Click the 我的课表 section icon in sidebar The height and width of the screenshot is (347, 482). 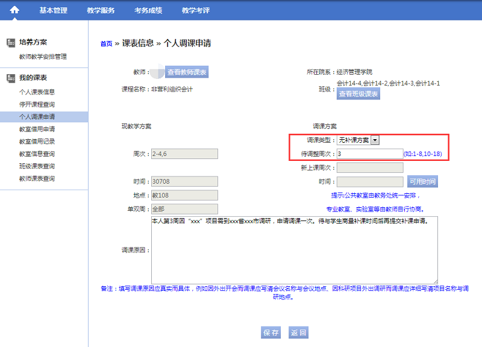pyautogui.click(x=11, y=78)
